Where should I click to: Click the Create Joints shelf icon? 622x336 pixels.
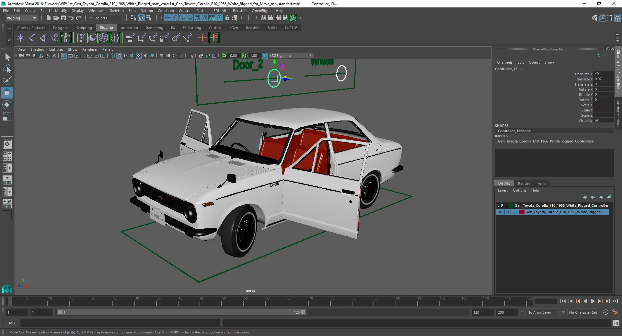(32, 38)
